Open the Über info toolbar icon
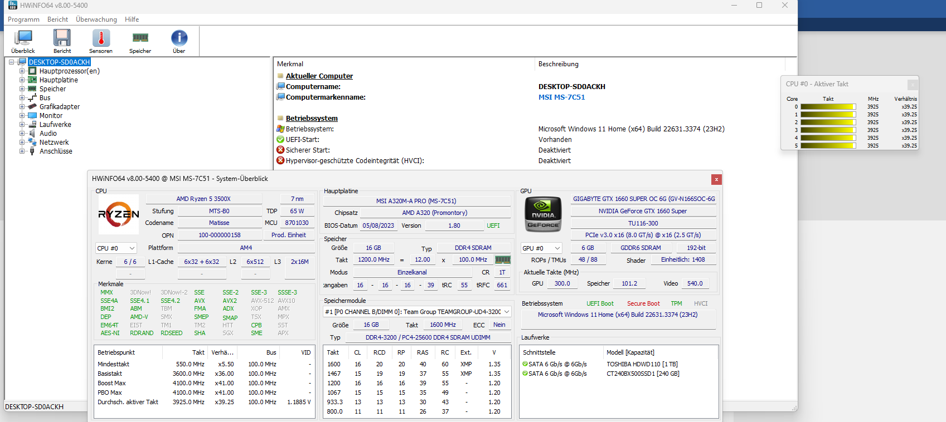Viewport: 946px width, 422px height. 179,38
